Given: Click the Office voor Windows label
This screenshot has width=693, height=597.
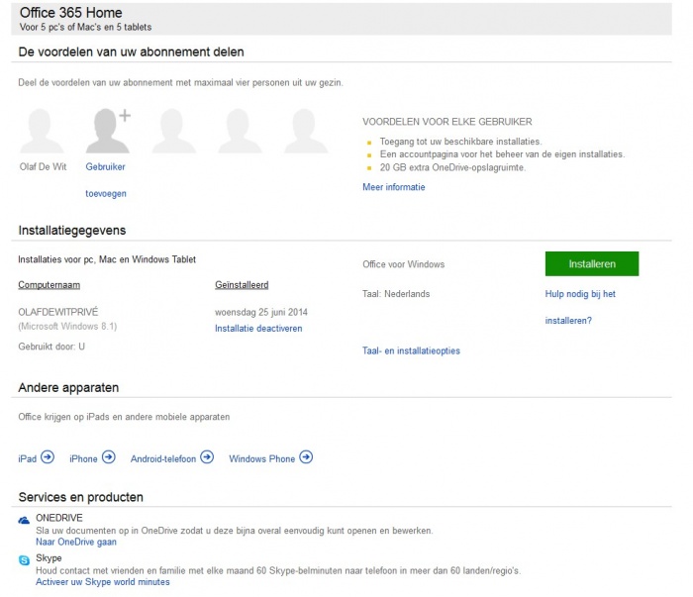Looking at the screenshot, I should tap(404, 264).
